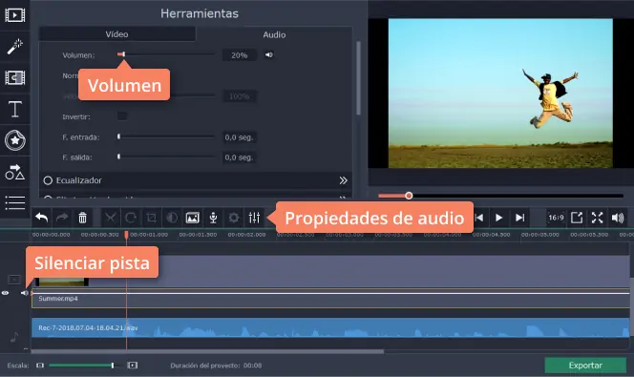Adjust the Escala zoom slider
Screen dimensions: 634x377
(113, 366)
